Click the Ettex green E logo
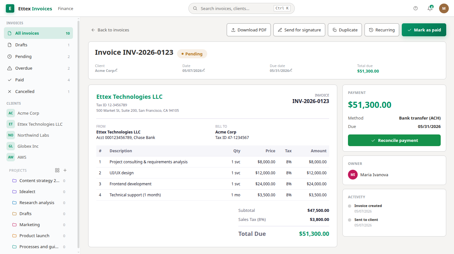The height and width of the screenshot is (254, 454). click(10, 8)
